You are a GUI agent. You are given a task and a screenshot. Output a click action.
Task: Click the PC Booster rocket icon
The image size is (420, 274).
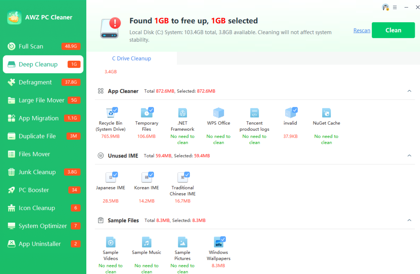11,190
